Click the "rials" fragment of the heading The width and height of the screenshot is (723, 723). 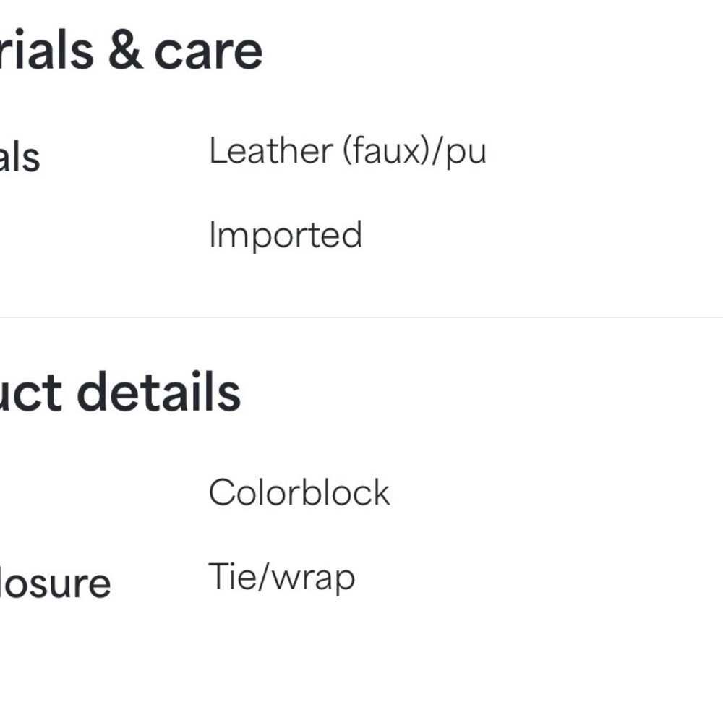[47, 50]
